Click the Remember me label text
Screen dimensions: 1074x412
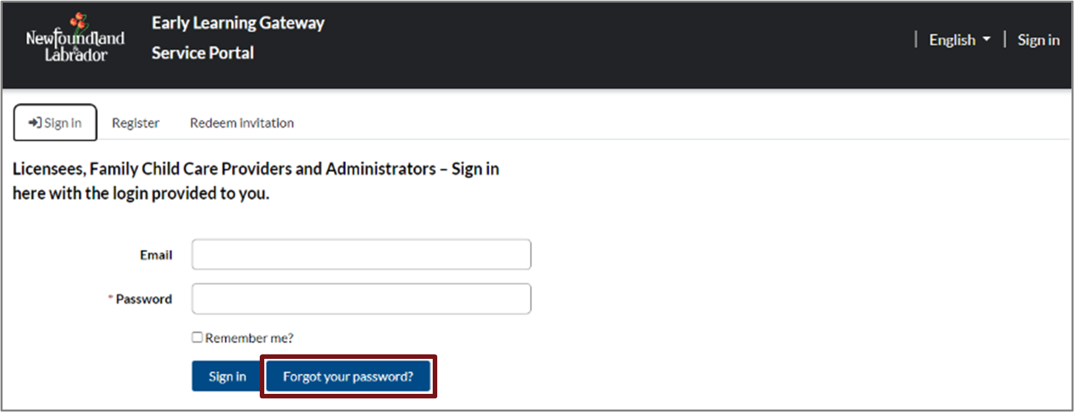click(x=249, y=338)
